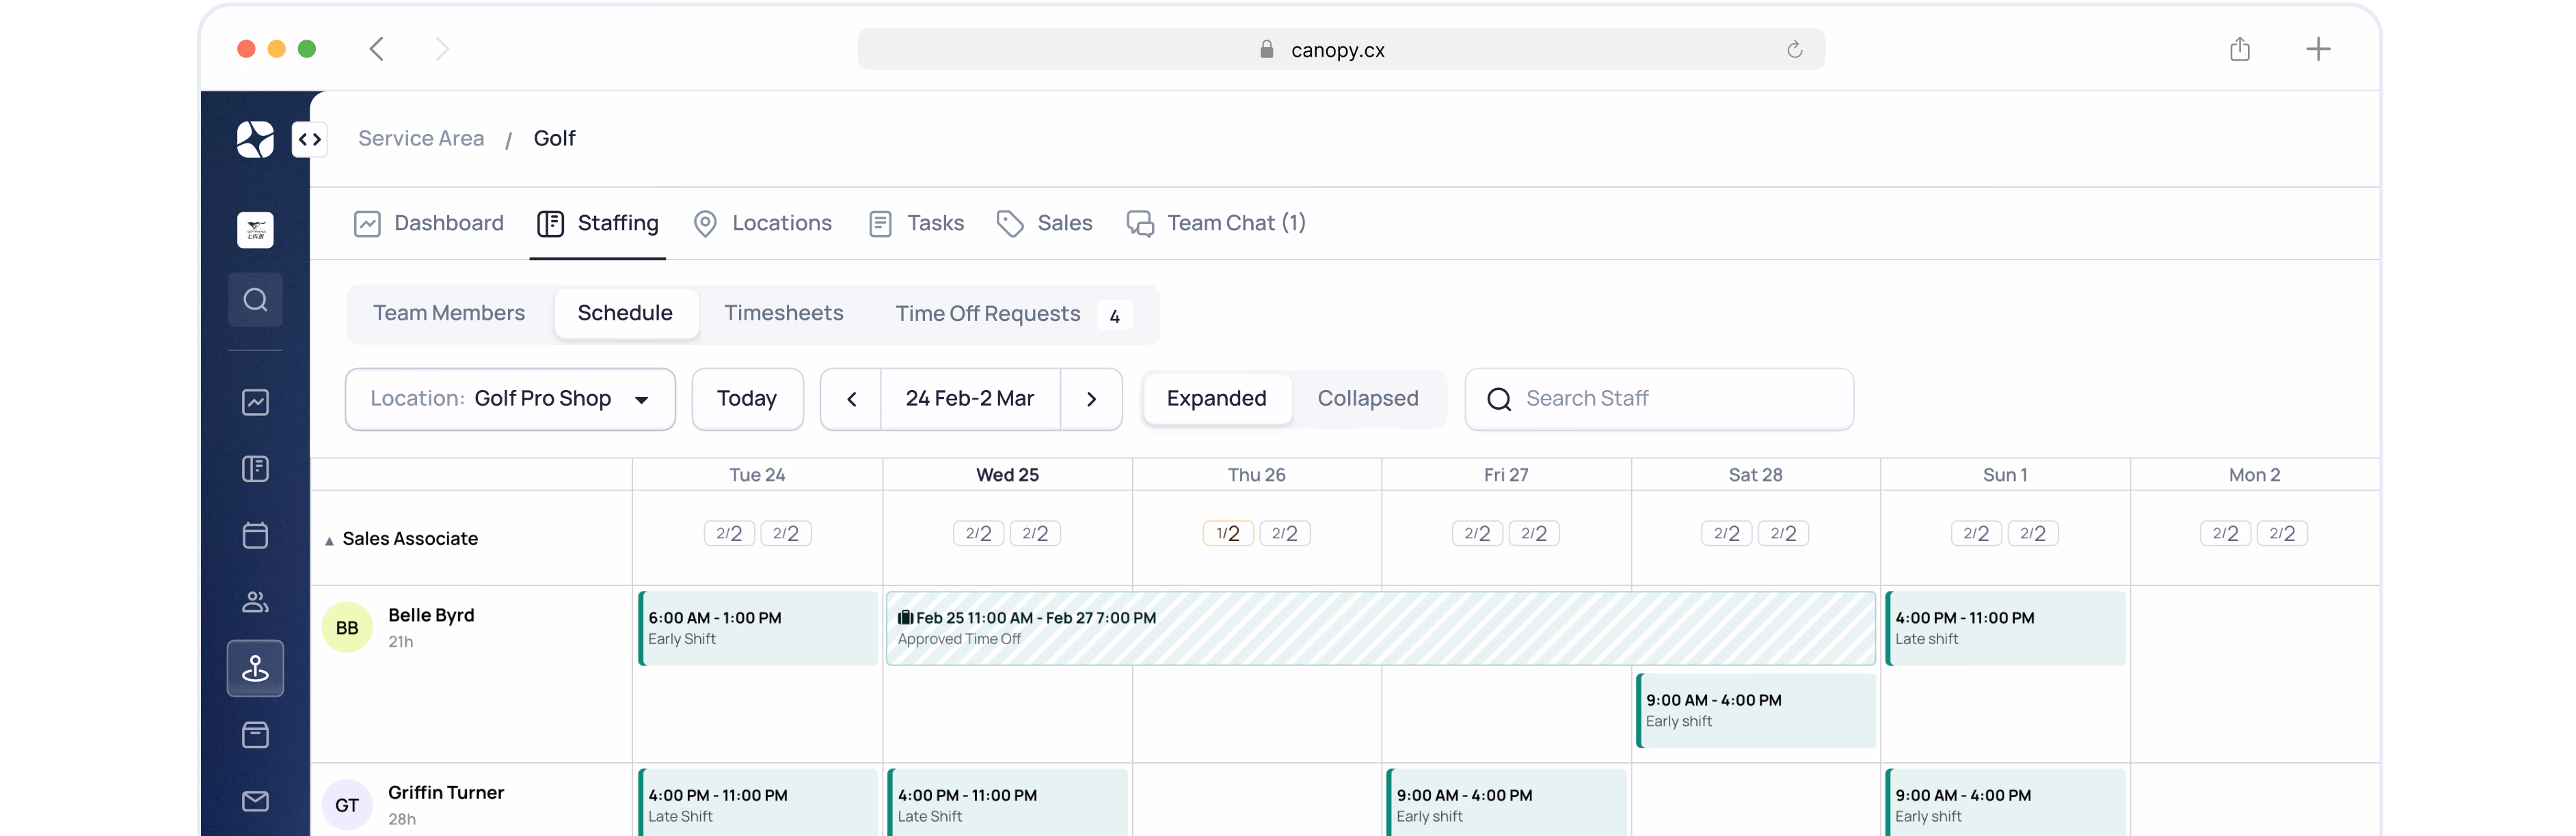This screenshot has height=836, width=2576.
Task: Click the magnifier icon in Search Staff
Action: tap(1499, 400)
